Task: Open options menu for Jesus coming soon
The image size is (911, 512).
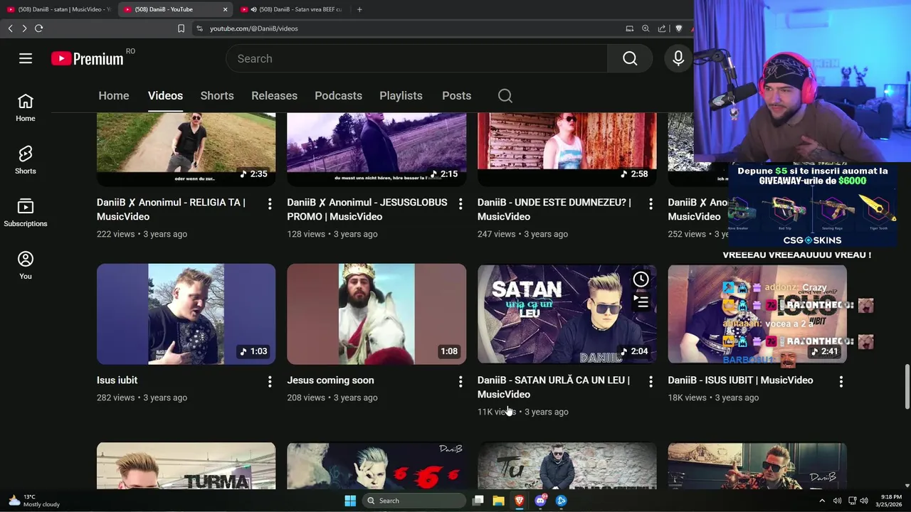Action: click(460, 382)
